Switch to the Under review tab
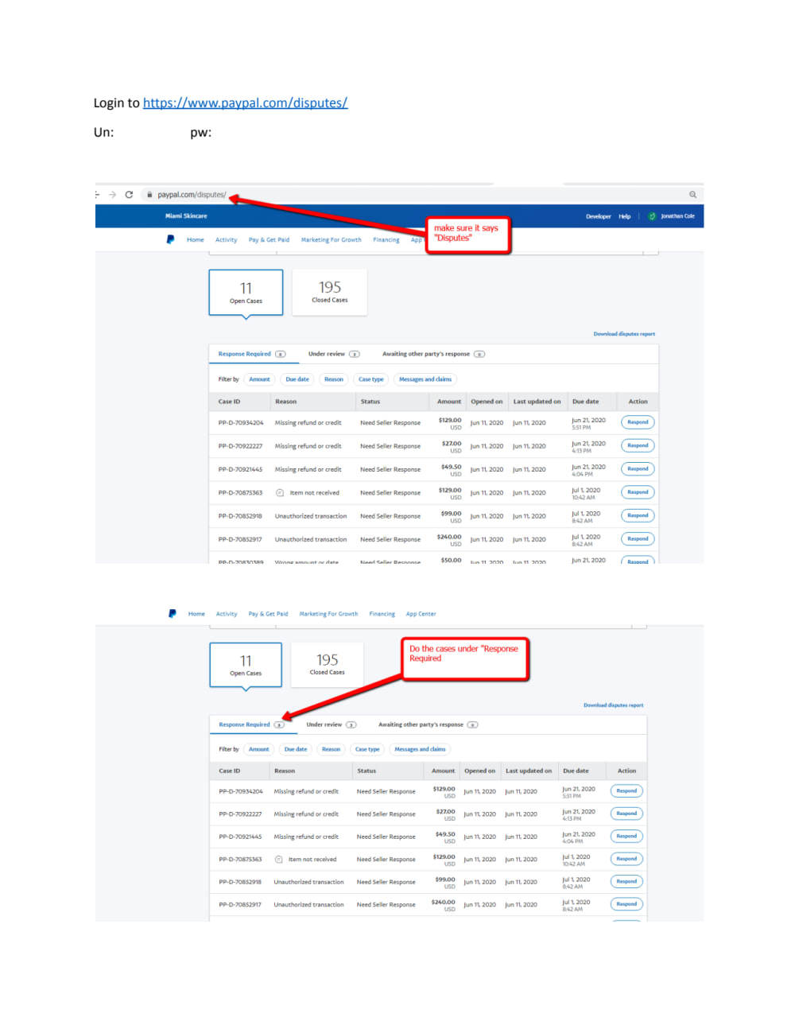Viewport: 795px width, 1029px height. click(328, 353)
